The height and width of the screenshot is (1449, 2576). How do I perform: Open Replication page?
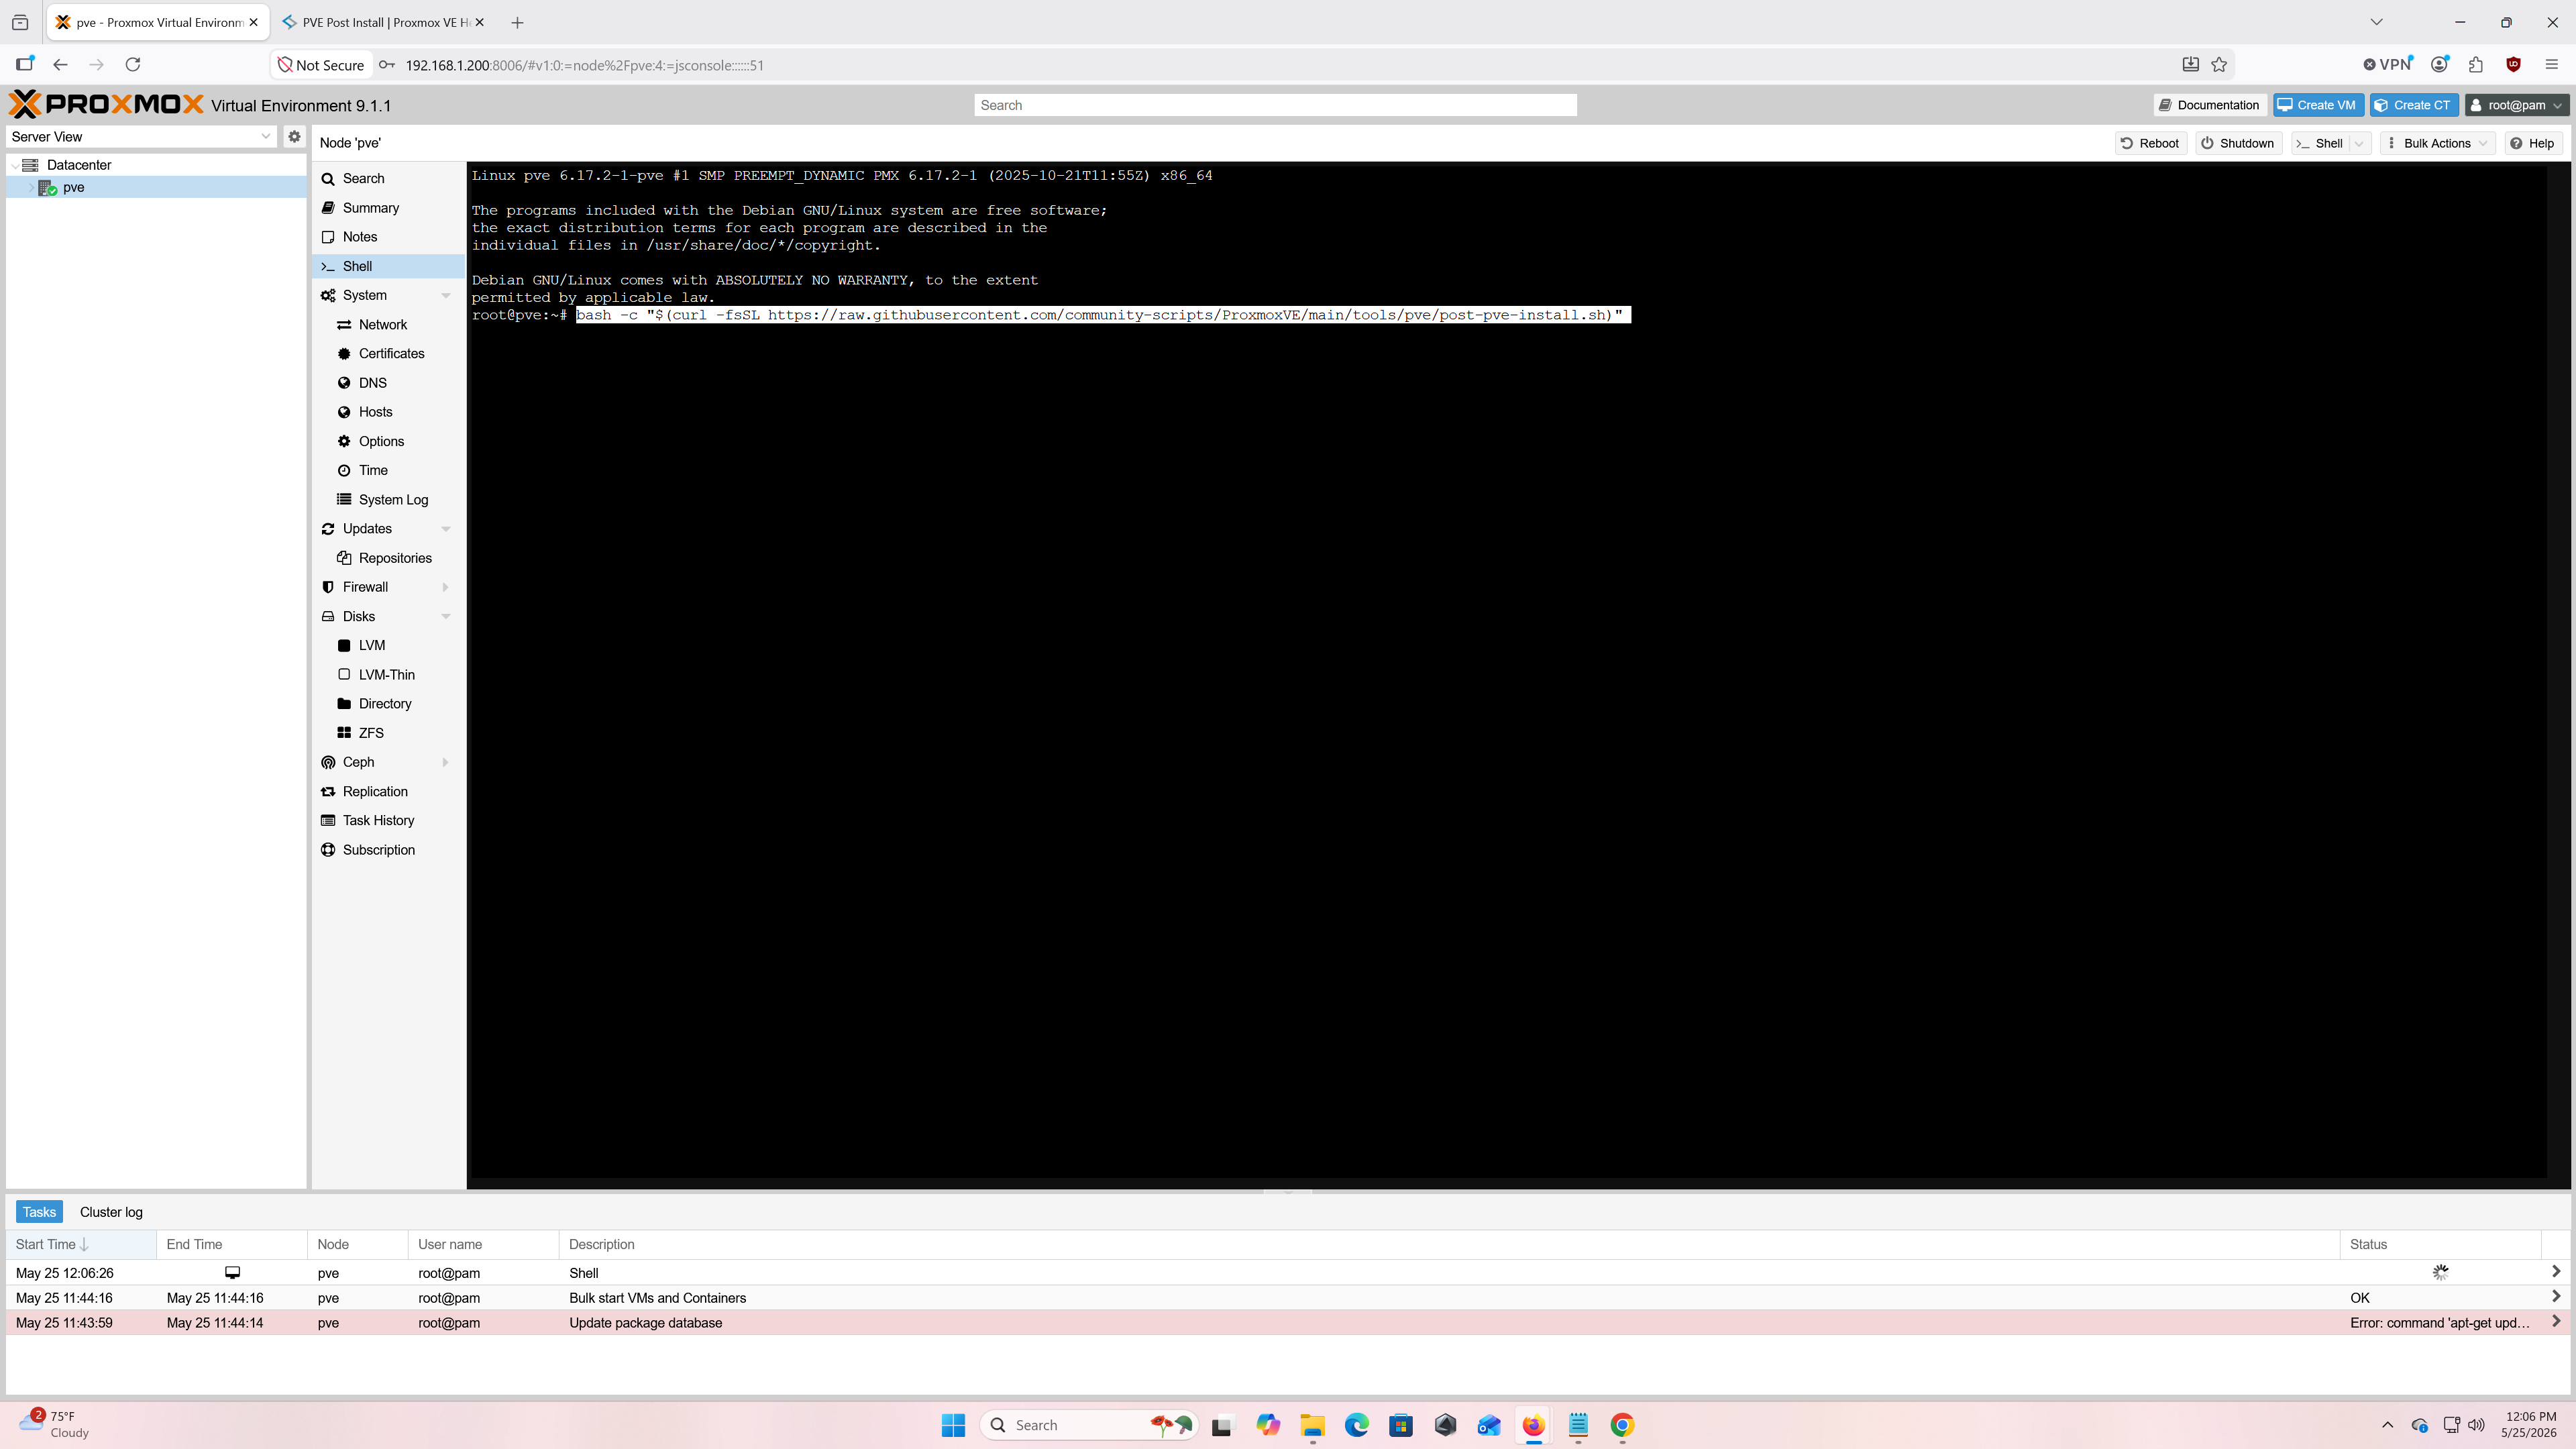point(375,791)
